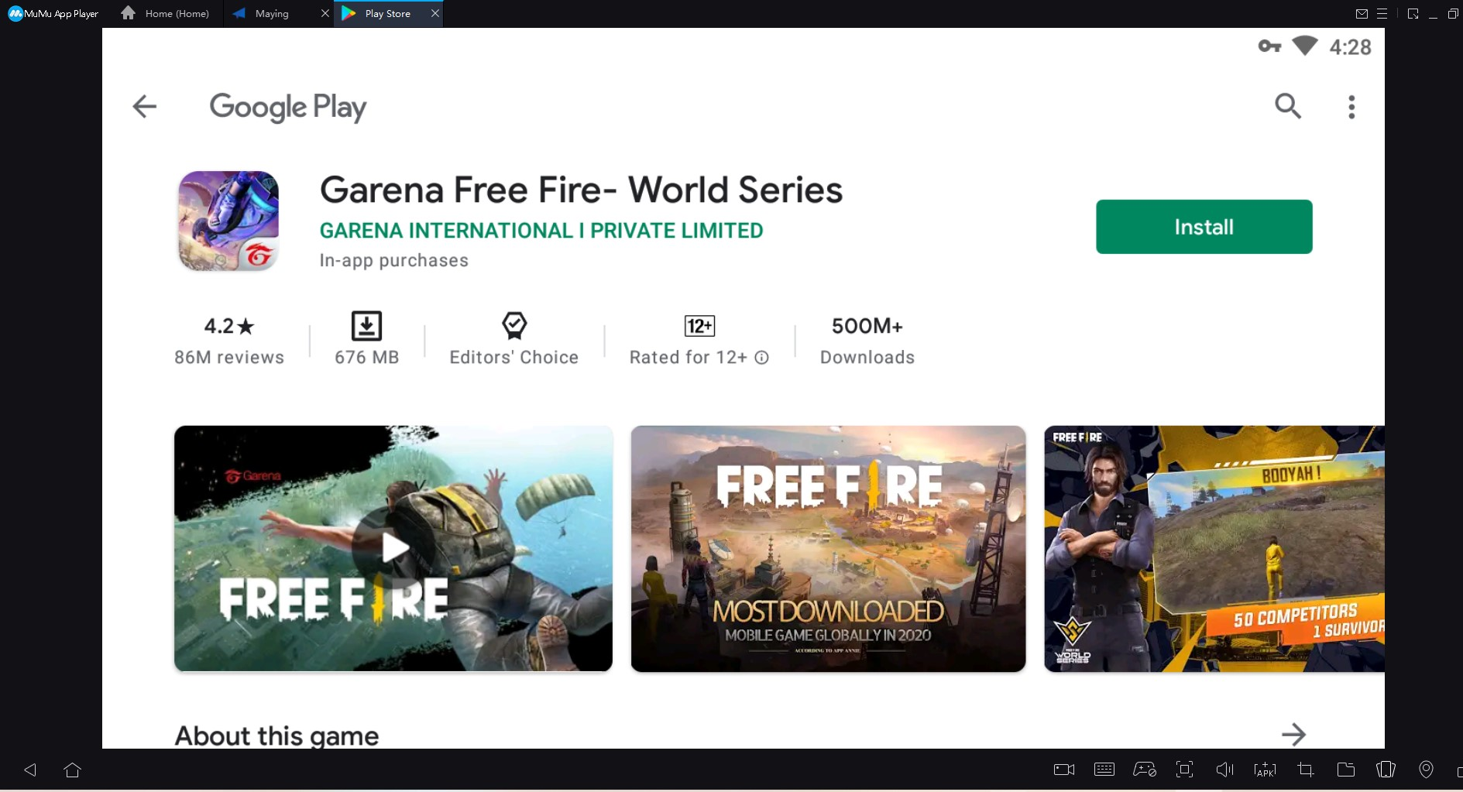The image size is (1463, 792).
Task: Click the Free Fire app icon
Action: (228, 221)
